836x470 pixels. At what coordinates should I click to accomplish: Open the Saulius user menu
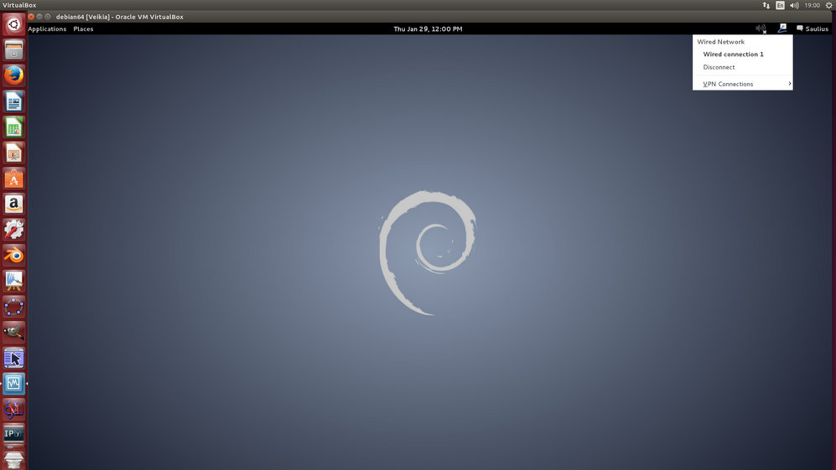coord(813,28)
